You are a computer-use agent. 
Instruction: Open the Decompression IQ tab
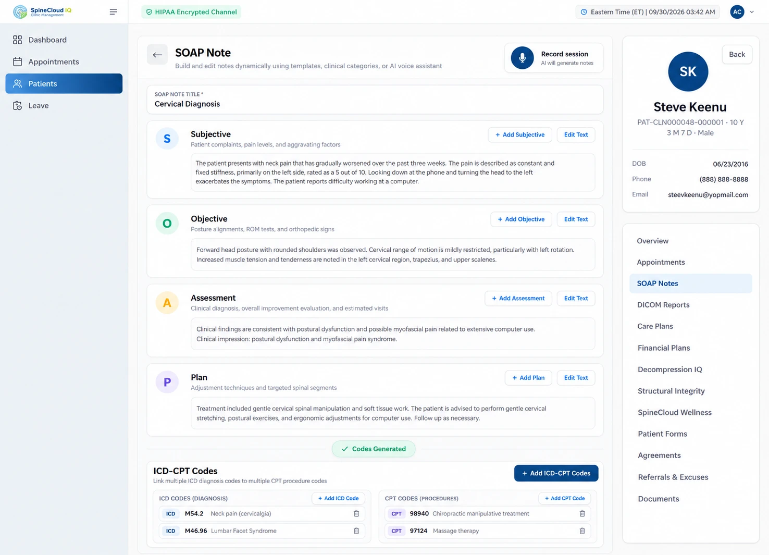tap(691, 369)
